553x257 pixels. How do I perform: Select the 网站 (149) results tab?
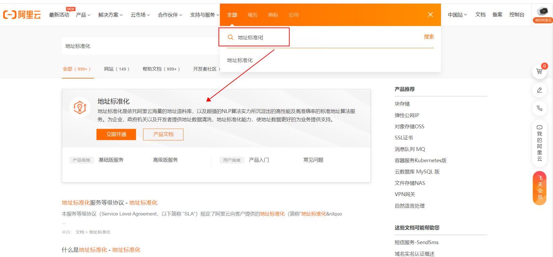point(117,69)
